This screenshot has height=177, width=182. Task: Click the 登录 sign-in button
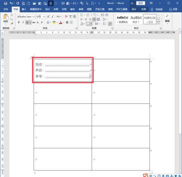pyautogui.click(x=140, y=3)
